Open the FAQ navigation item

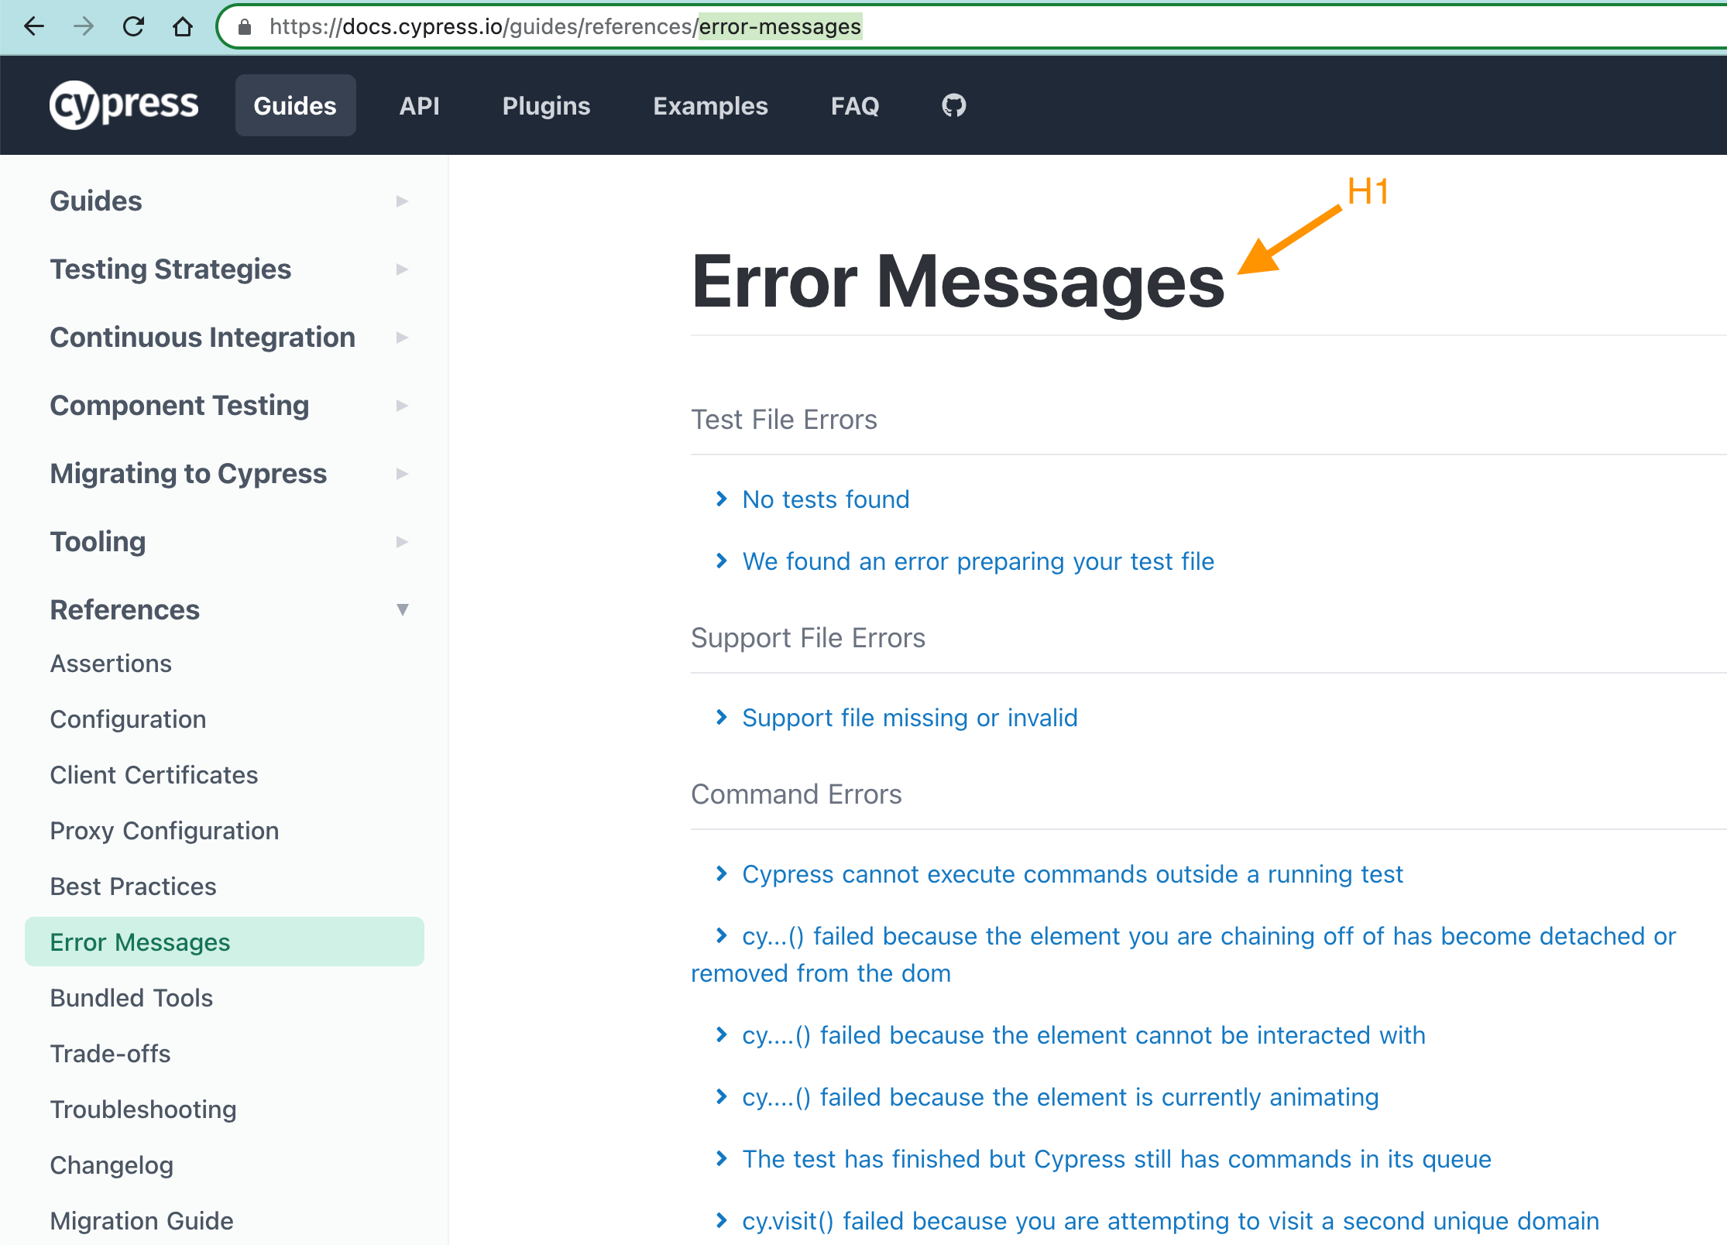[854, 105]
